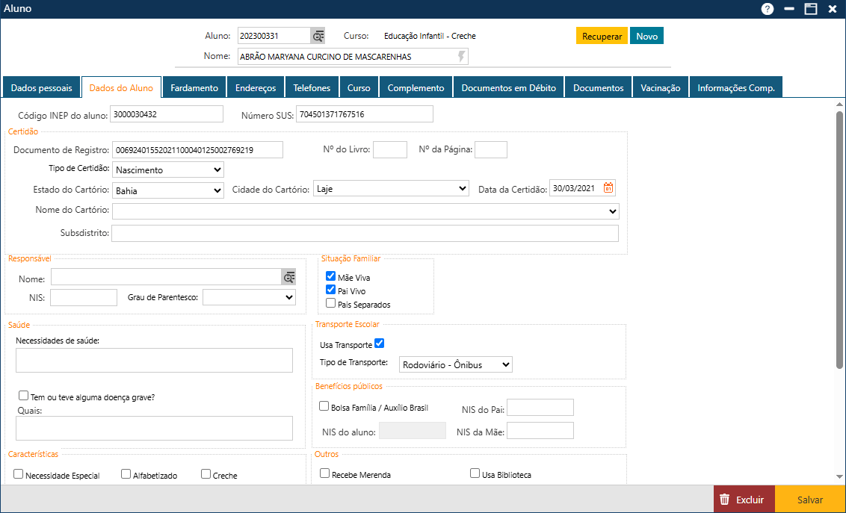Image resolution: width=846 pixels, height=513 pixels.
Task: Click the scrollbar up arrow
Action: [x=839, y=104]
